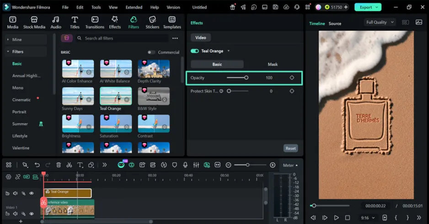
Task: Play the preview video
Action: (336, 218)
